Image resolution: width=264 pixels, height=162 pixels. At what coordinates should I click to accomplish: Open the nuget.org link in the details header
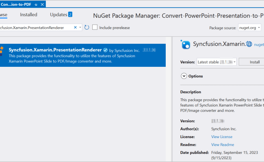point(259,45)
